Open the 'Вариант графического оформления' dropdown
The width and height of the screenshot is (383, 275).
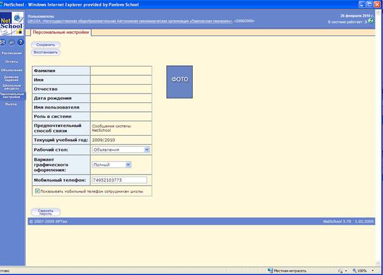point(128,164)
